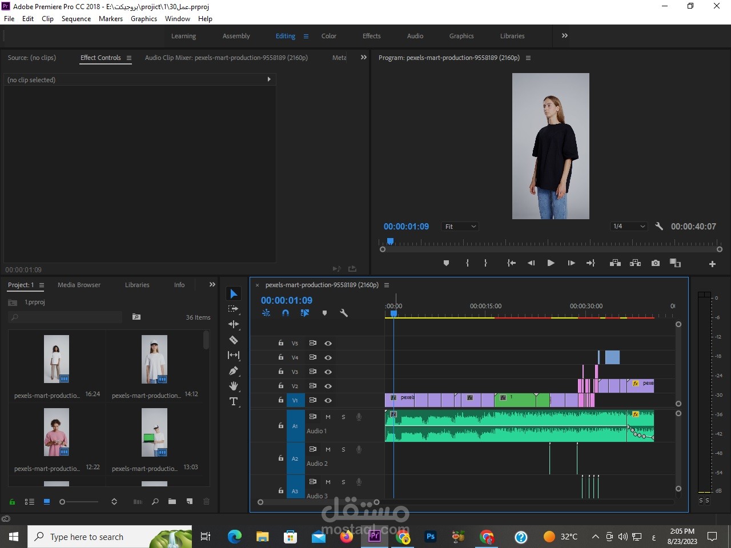Image resolution: width=731 pixels, height=548 pixels.
Task: Mute the Audio 1 track
Action: coord(328,417)
